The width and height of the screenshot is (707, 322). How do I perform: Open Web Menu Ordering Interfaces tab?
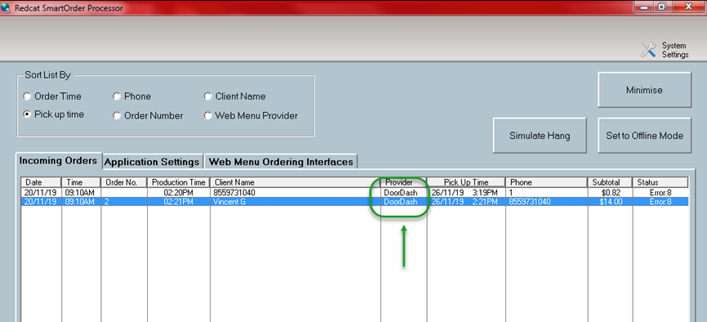pos(281,162)
